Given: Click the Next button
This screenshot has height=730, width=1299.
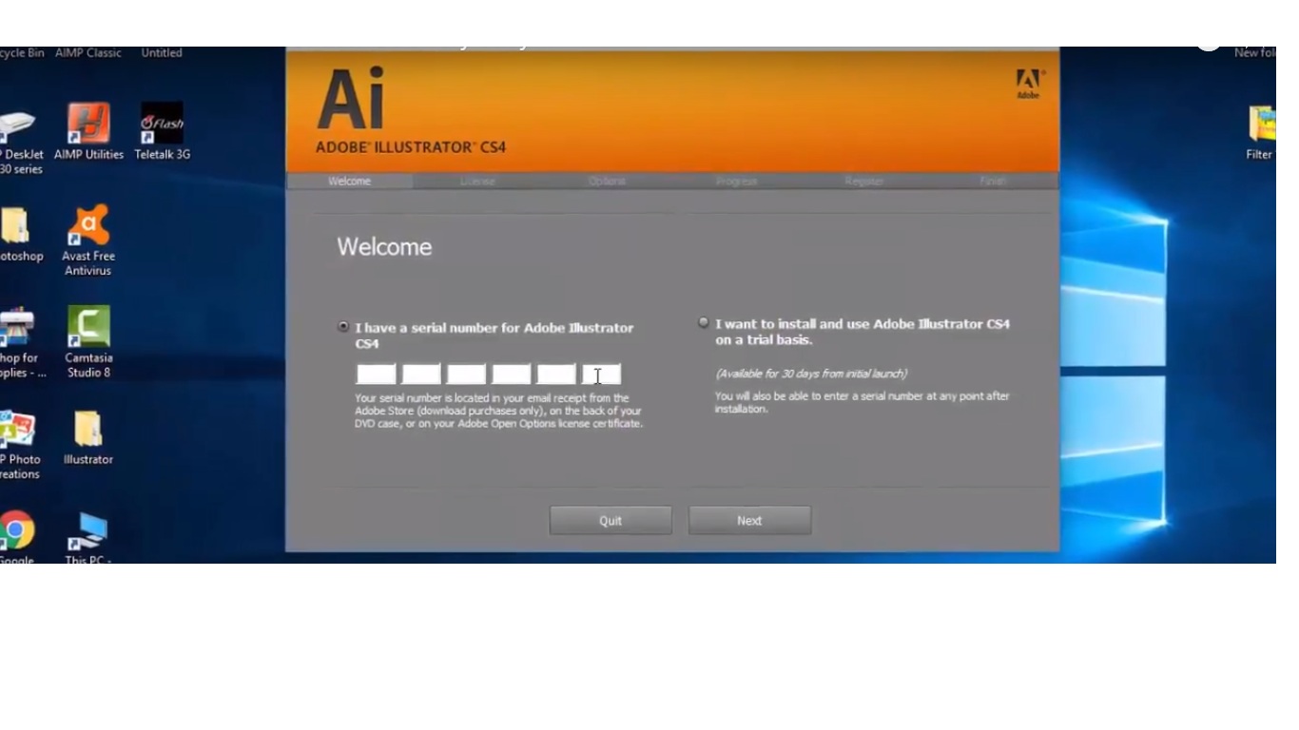Looking at the screenshot, I should tap(749, 521).
